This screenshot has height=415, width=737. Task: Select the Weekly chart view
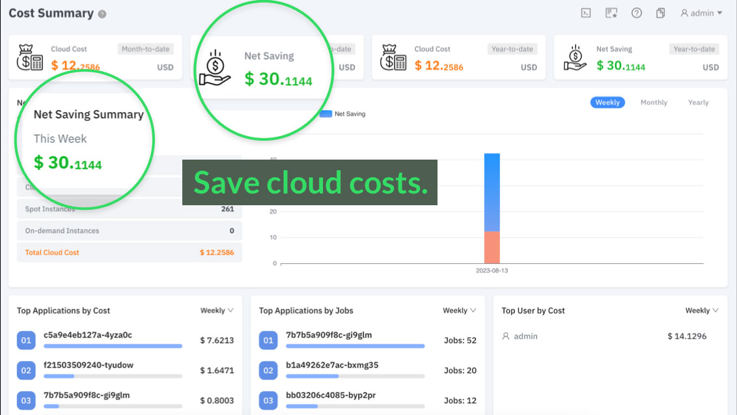pyautogui.click(x=607, y=102)
